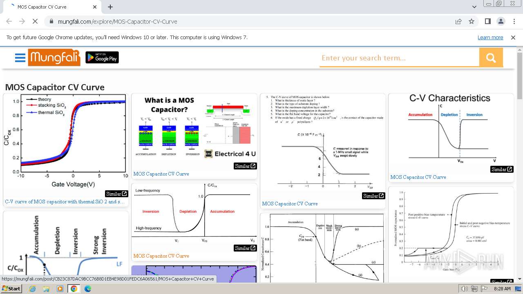Launch Internet Explorer from the taskbar

pyautogui.click(x=32, y=289)
